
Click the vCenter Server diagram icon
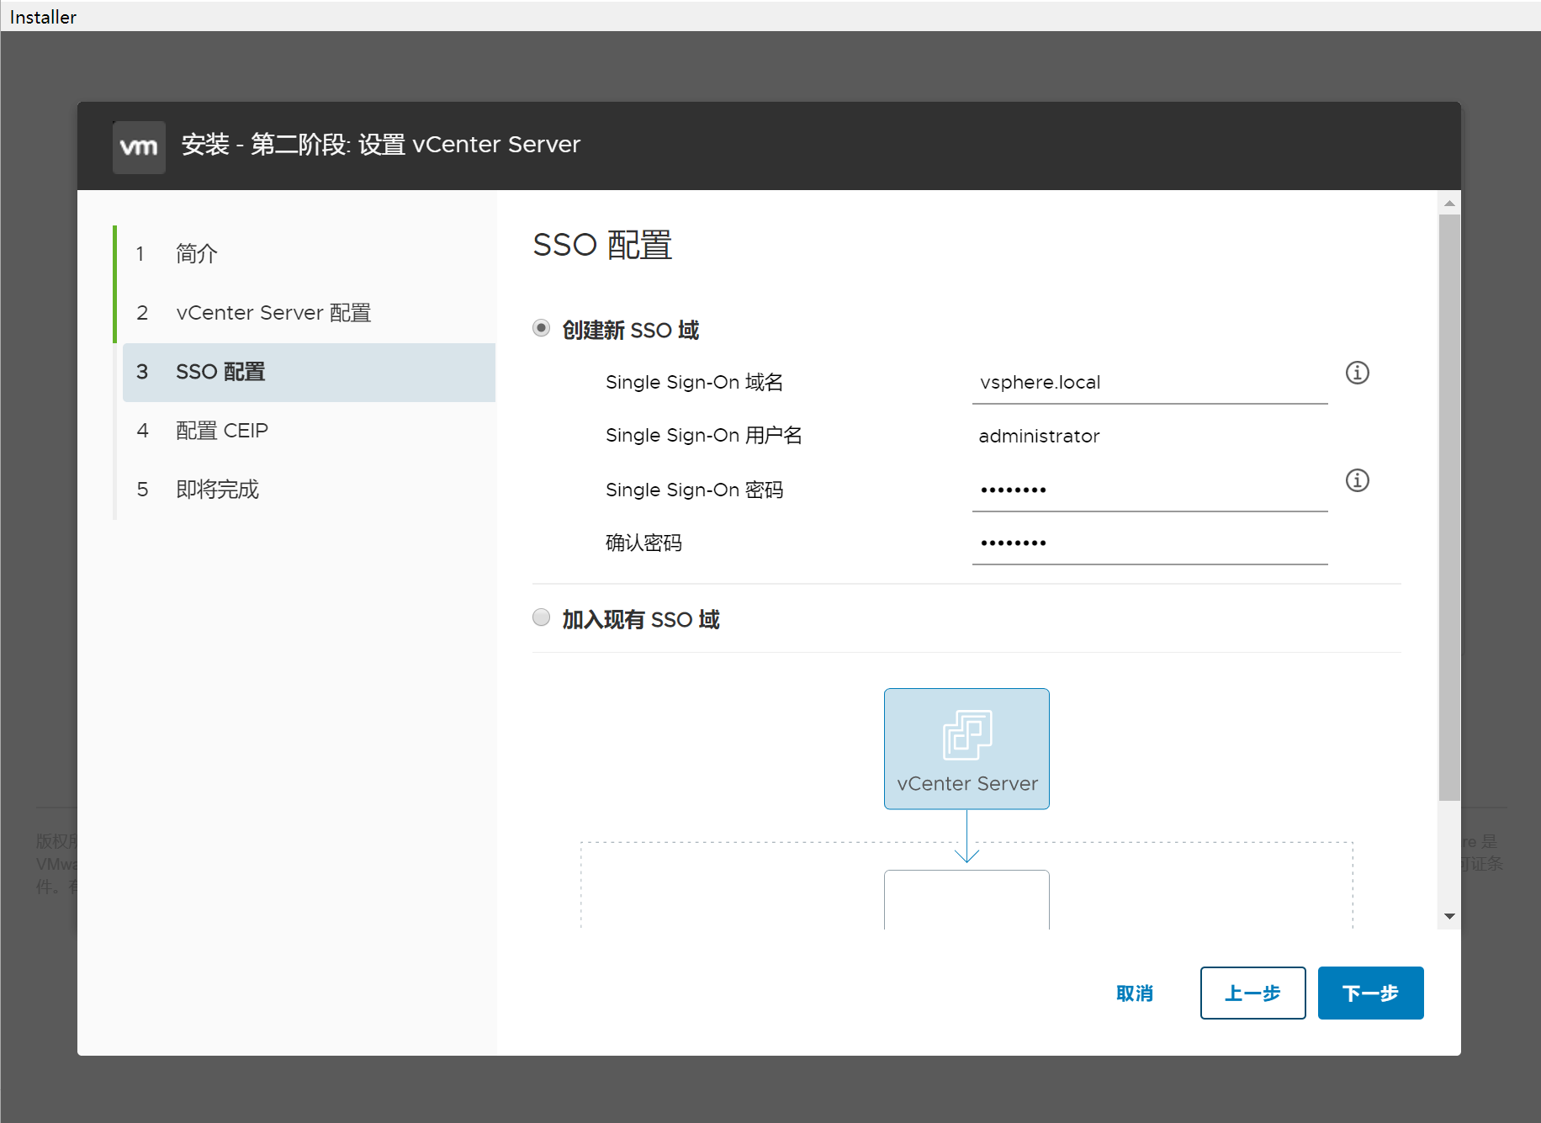pyautogui.click(x=966, y=734)
